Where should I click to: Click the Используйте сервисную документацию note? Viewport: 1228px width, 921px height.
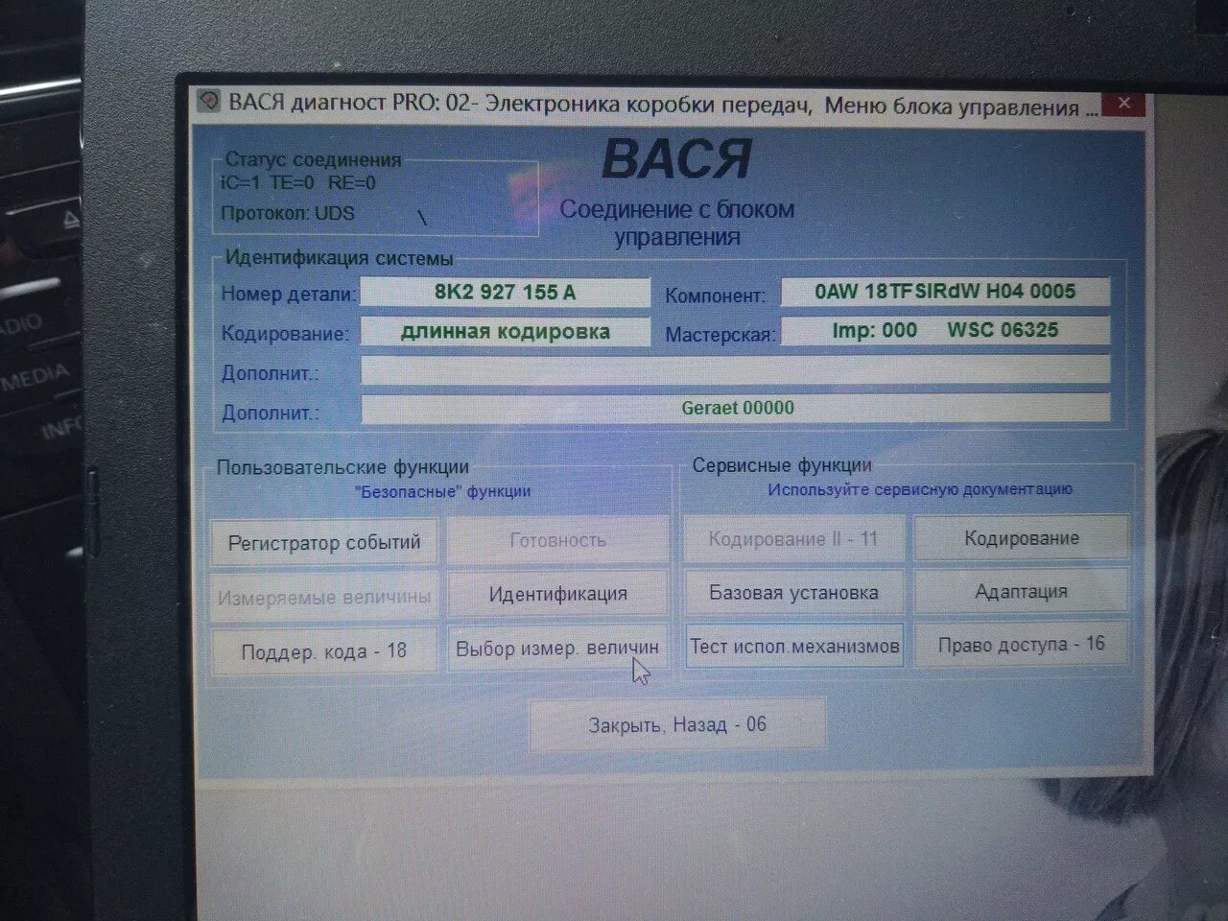[919, 489]
